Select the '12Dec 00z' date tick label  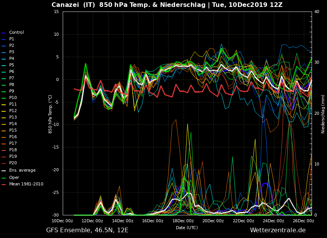point(92,221)
